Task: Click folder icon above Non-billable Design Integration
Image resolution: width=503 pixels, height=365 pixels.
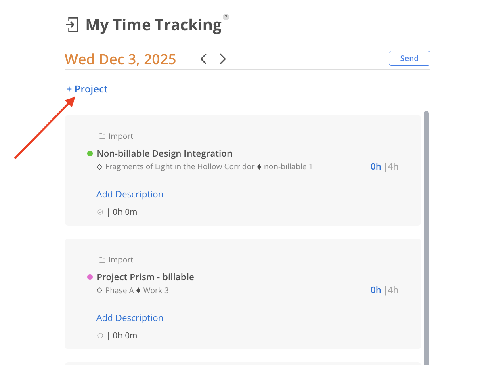Action: [102, 136]
